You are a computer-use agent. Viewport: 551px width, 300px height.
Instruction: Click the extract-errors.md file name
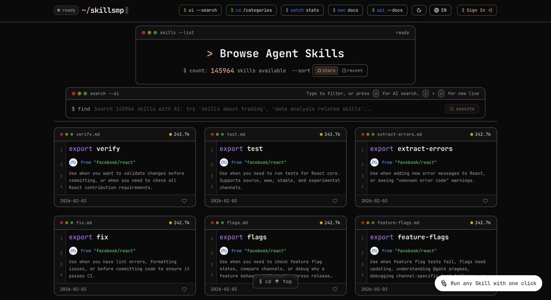pos(399,135)
